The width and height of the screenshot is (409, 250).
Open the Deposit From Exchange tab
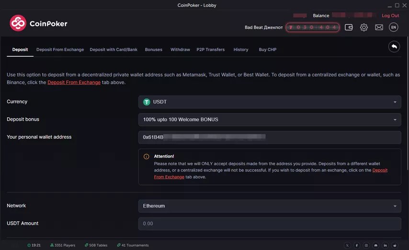click(x=60, y=49)
